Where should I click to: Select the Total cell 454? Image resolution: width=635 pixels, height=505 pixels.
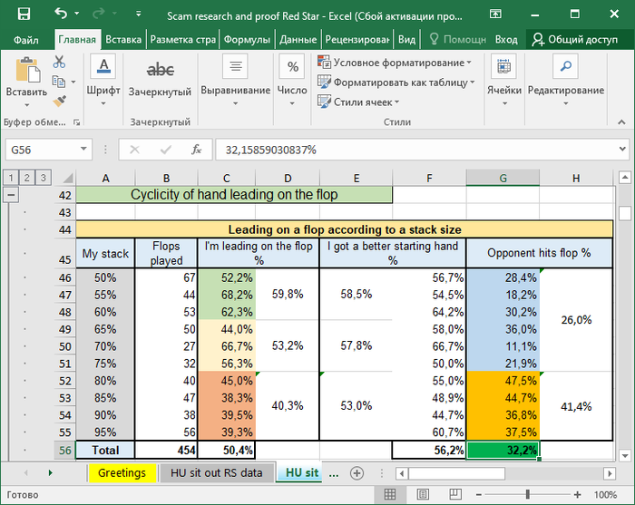[x=166, y=450]
